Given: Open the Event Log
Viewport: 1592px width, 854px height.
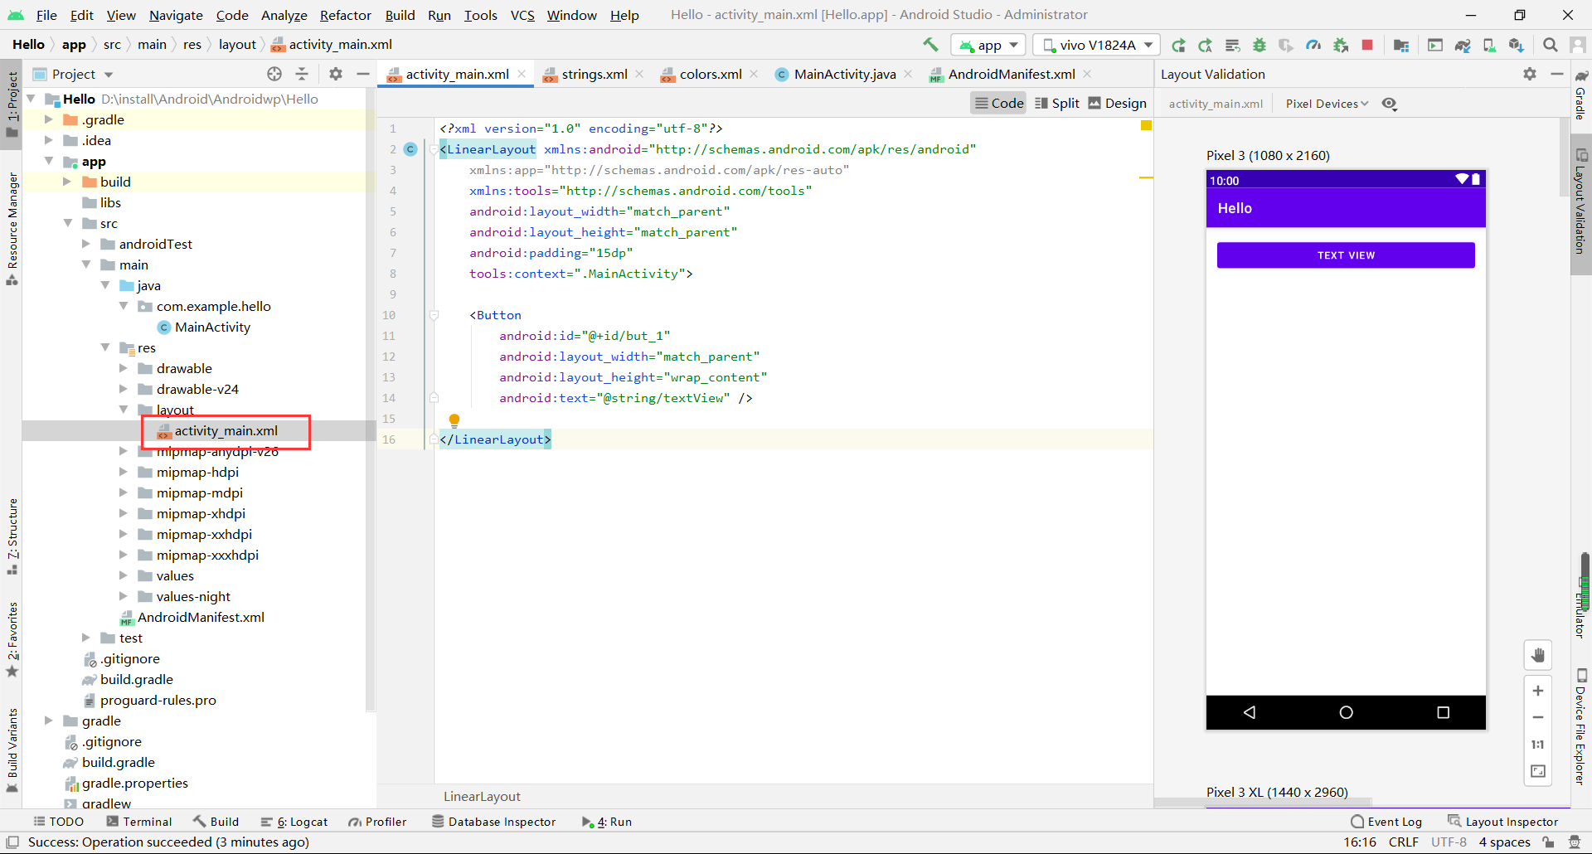Looking at the screenshot, I should 1386,822.
